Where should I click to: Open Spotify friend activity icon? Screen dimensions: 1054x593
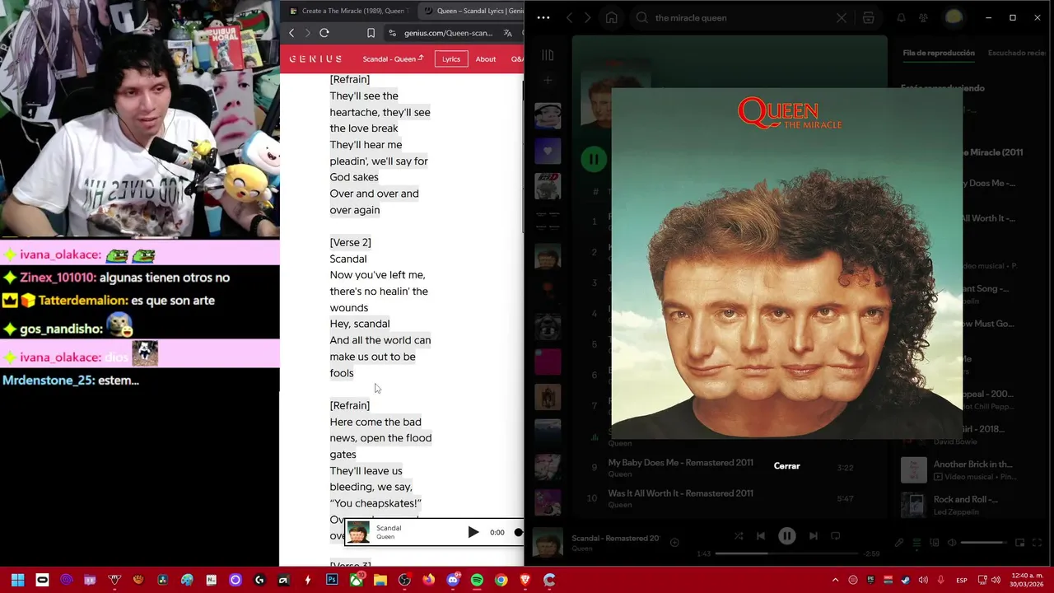[x=923, y=17]
